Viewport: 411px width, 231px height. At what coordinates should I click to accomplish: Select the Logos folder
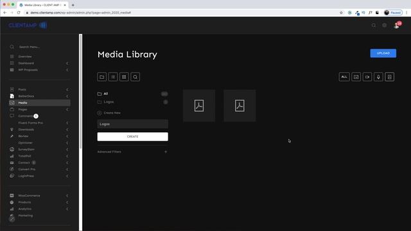133,102
